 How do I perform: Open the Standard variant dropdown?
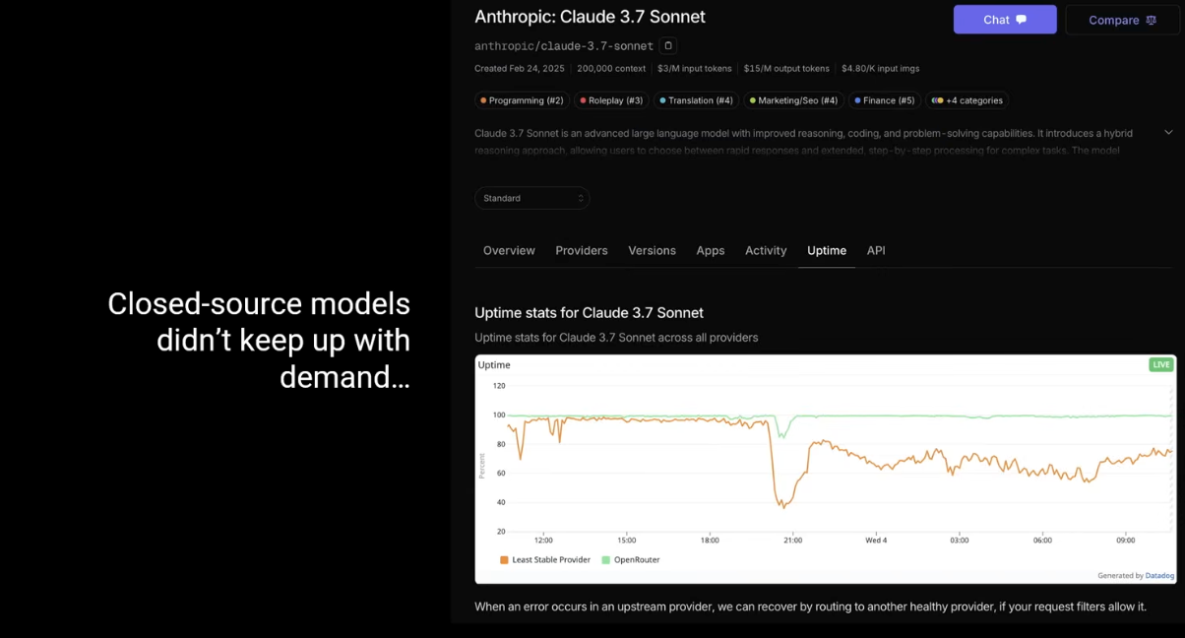pyautogui.click(x=531, y=198)
